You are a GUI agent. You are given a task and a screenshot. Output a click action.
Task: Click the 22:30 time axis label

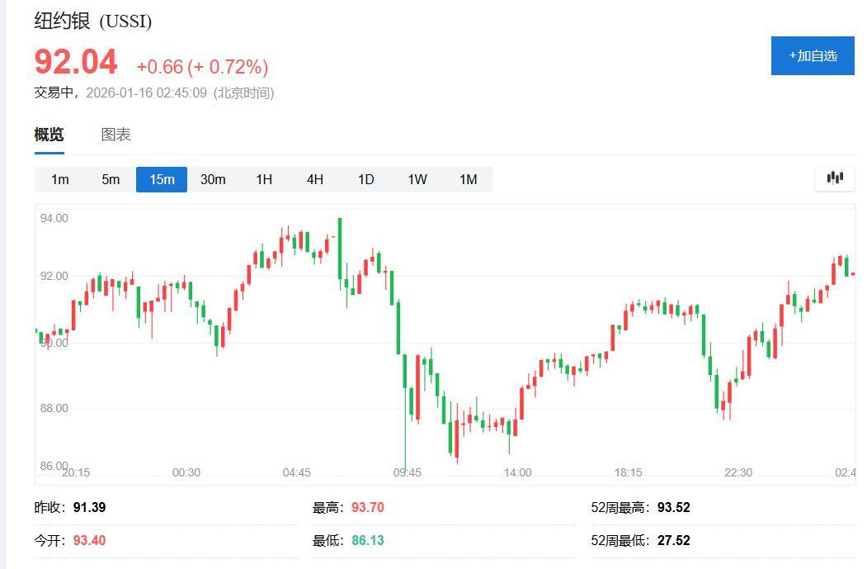click(x=738, y=472)
